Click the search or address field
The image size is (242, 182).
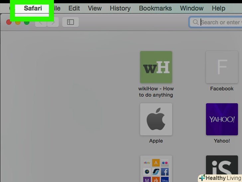(215, 22)
